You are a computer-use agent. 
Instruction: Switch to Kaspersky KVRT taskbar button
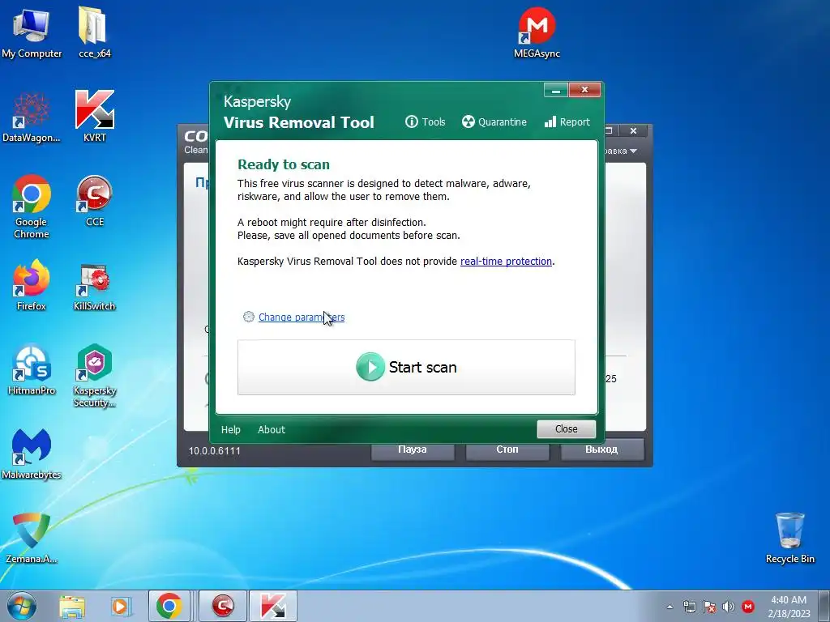click(x=273, y=606)
